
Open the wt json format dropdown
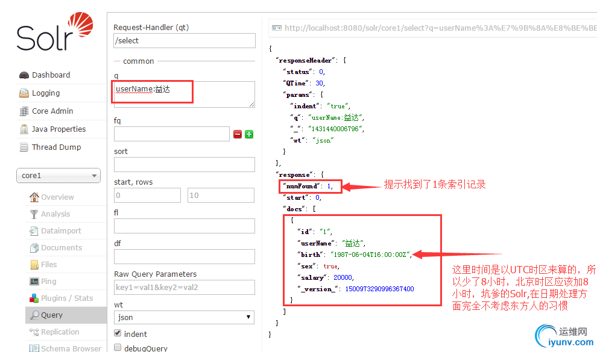pyautogui.click(x=184, y=317)
